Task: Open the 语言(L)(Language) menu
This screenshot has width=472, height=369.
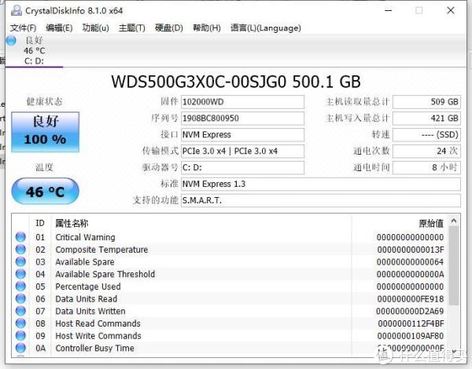Action: pyautogui.click(x=266, y=28)
